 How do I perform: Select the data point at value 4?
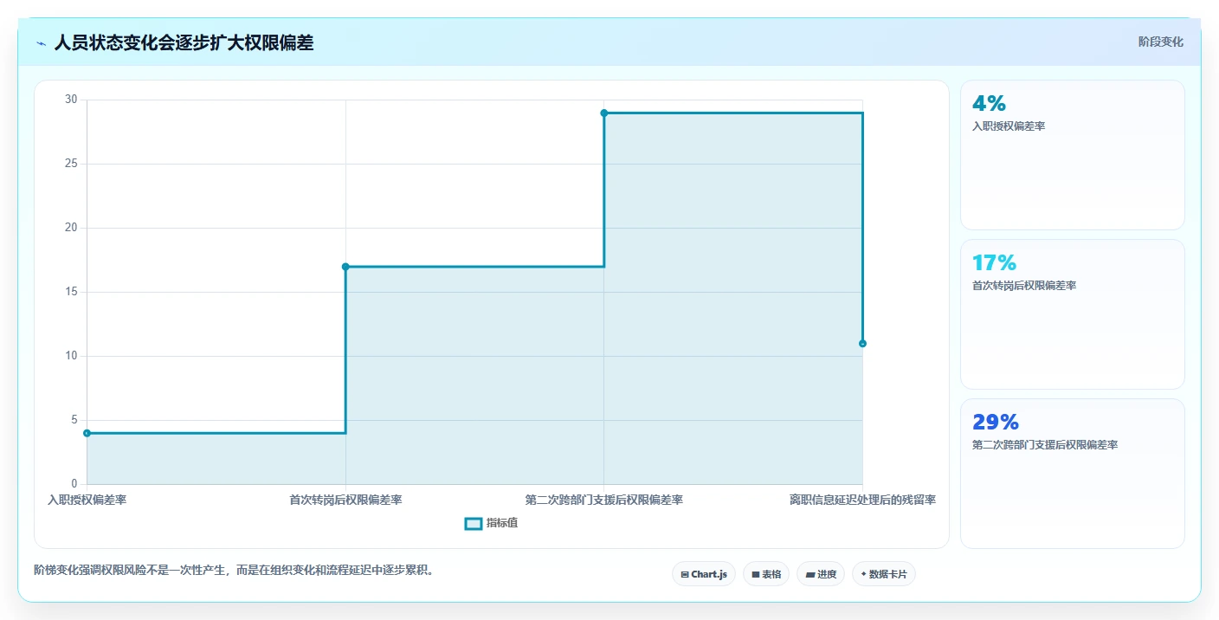(x=87, y=433)
